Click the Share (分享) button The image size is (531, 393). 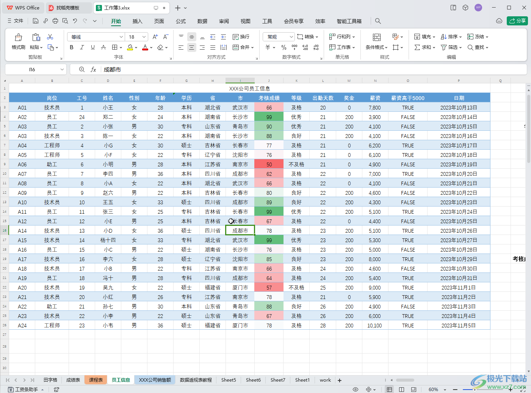[x=517, y=21]
